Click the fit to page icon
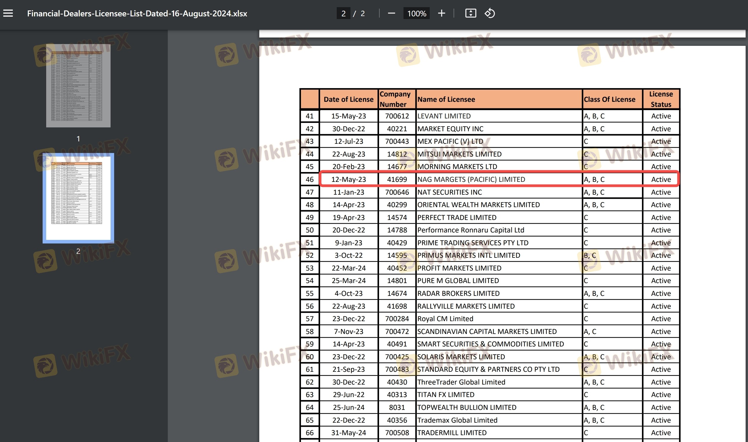 pos(471,13)
